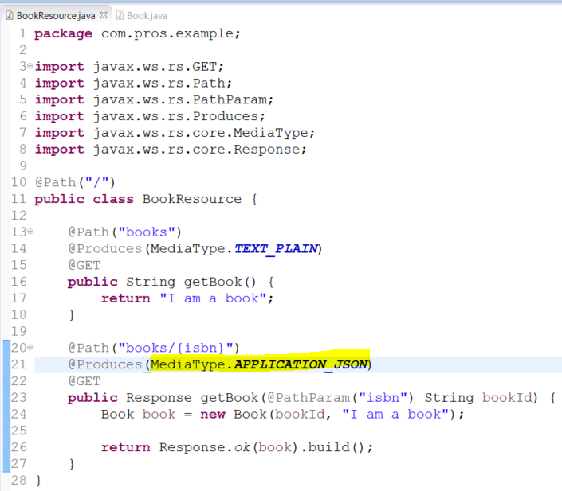This screenshot has height=491, width=562.
Task: Click the Java file icon on Book.java tab
Action: tap(120, 16)
